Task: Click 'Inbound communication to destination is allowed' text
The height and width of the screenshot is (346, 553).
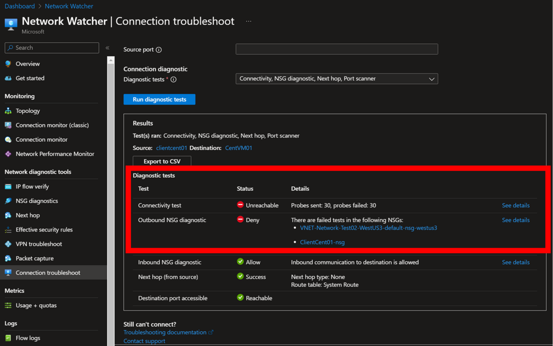Action: (355, 262)
